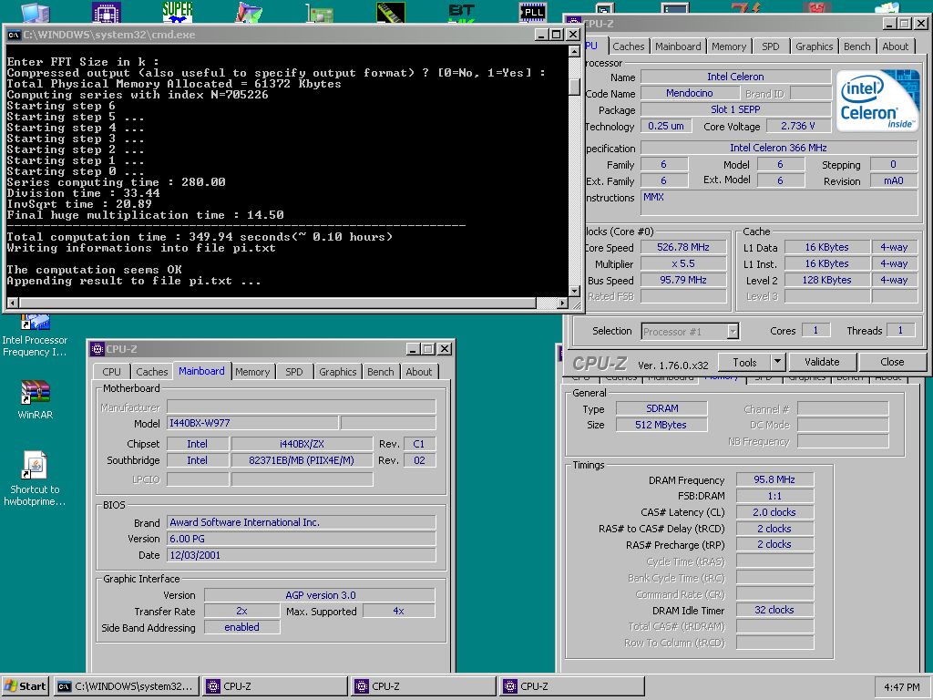Activate the cmd.exe taskbar button
The image size is (933, 700).
click(127, 686)
